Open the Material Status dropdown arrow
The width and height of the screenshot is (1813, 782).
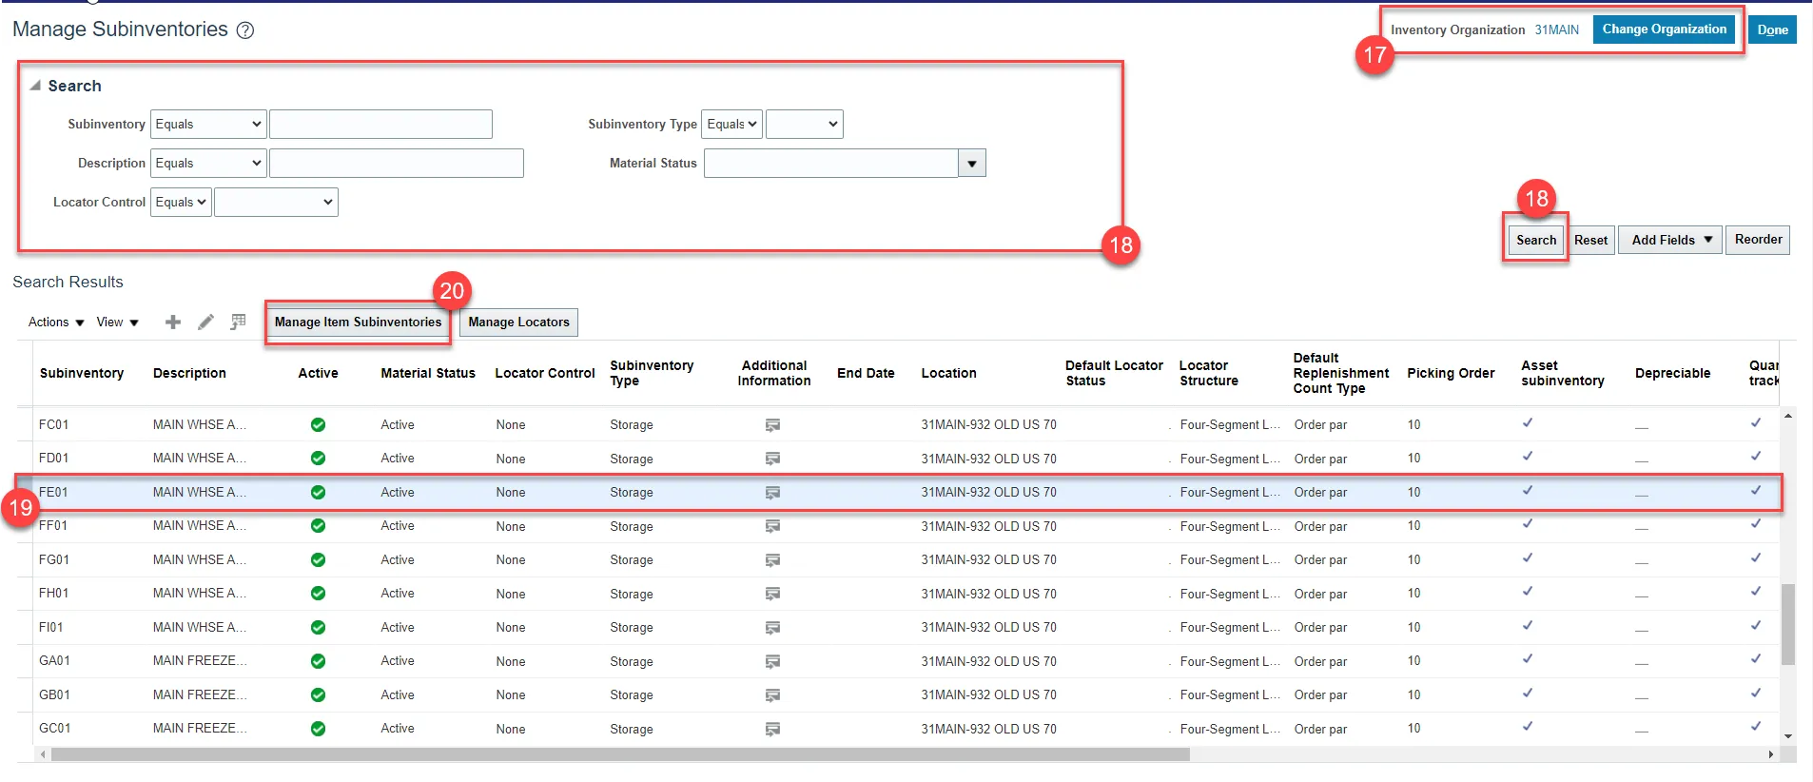[x=971, y=164]
